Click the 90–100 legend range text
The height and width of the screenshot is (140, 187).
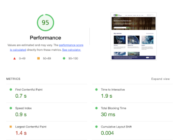pos(73,58)
